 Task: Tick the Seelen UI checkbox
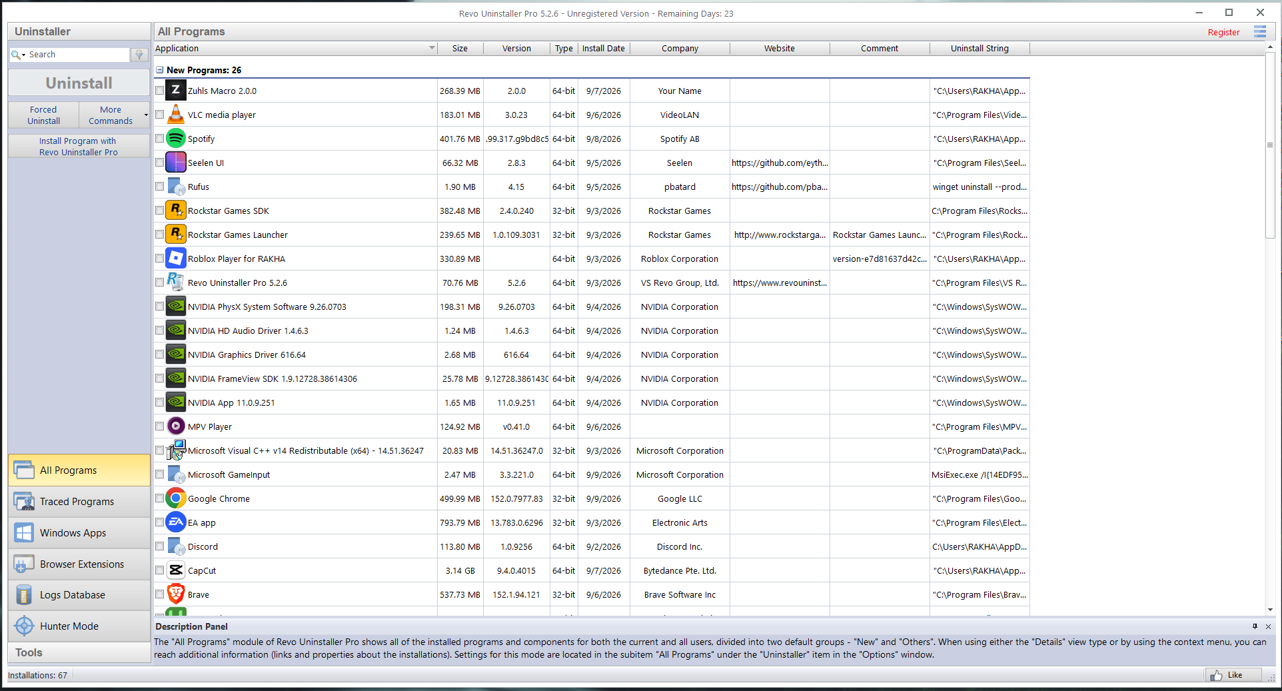(160, 163)
